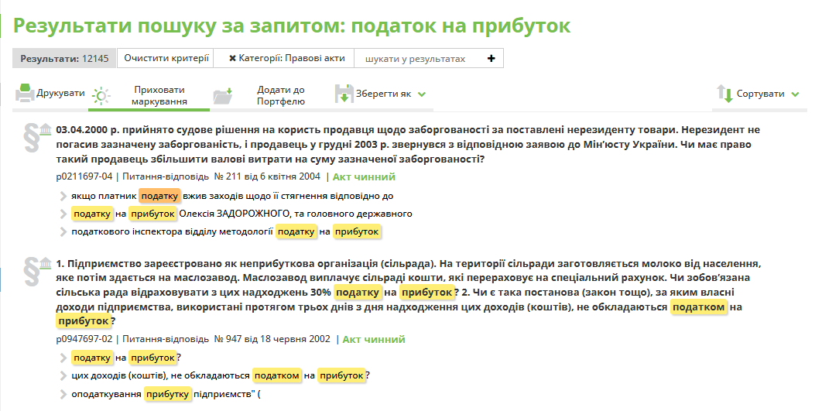Click the printer icon to print results
The width and height of the screenshot is (822, 411).
[25, 94]
